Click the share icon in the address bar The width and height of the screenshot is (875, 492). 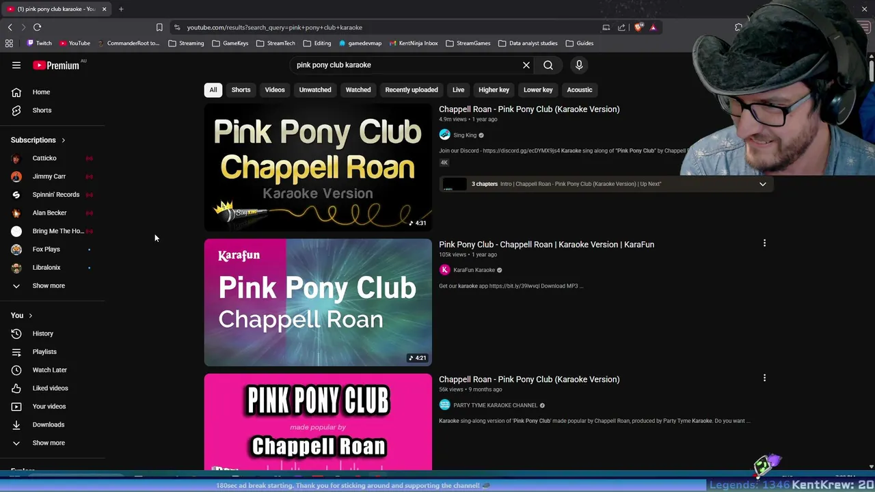[621, 27]
